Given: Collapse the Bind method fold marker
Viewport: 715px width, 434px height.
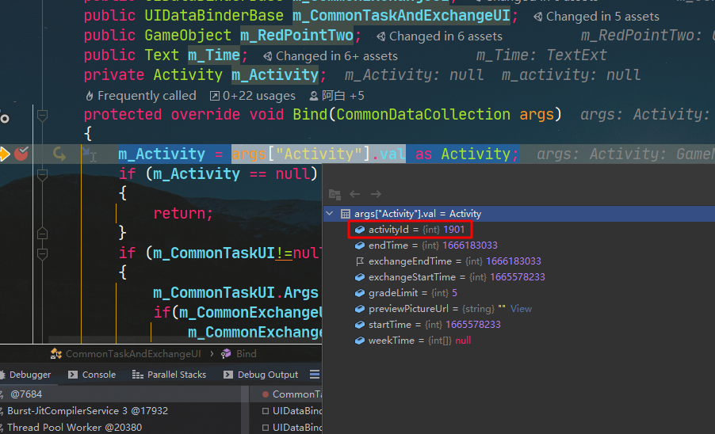Looking at the screenshot, I should (x=42, y=115).
